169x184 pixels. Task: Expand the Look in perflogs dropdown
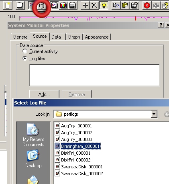click(154, 114)
